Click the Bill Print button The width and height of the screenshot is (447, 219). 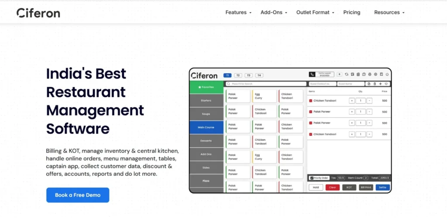pyautogui.click(x=366, y=187)
